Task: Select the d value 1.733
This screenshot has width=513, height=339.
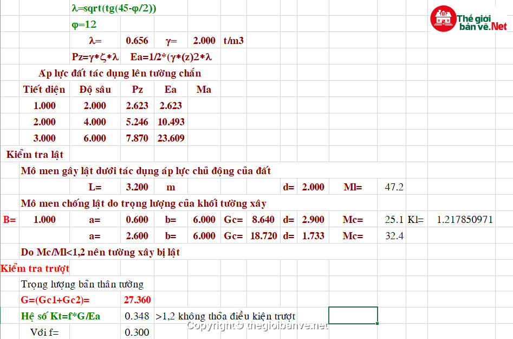Action: [x=313, y=236]
